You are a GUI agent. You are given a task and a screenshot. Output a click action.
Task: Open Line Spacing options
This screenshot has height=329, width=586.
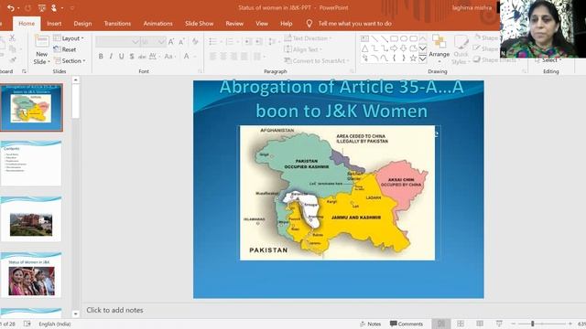(273, 42)
